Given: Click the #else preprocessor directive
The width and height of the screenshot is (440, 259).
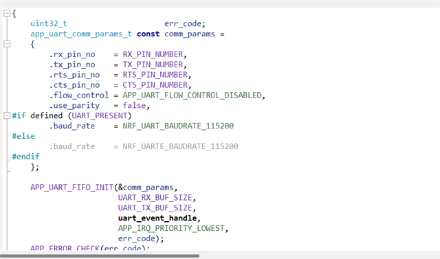Looking at the screenshot, I should (x=23, y=136).
